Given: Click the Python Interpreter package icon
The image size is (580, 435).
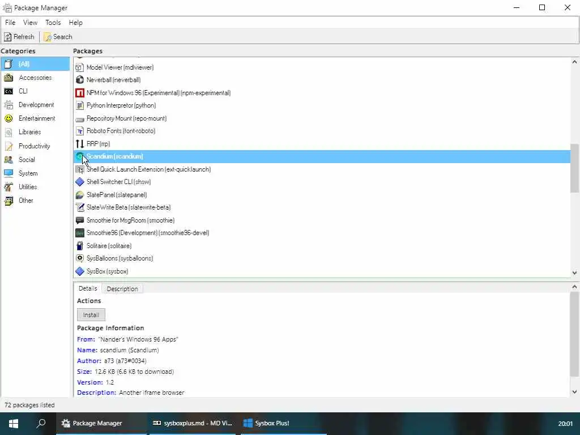Looking at the screenshot, I should coord(79,105).
